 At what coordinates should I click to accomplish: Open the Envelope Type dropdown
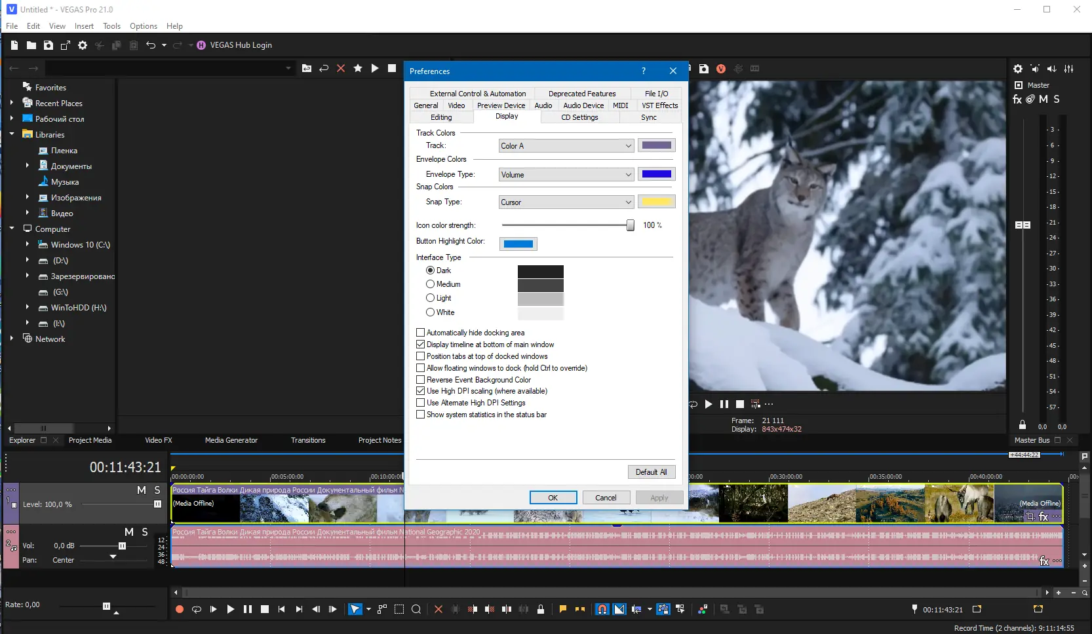(566, 175)
